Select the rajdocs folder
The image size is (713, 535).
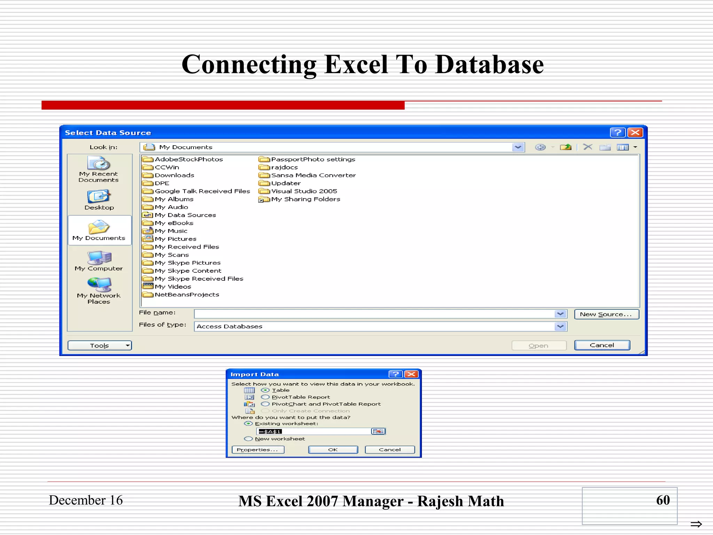pyautogui.click(x=279, y=167)
